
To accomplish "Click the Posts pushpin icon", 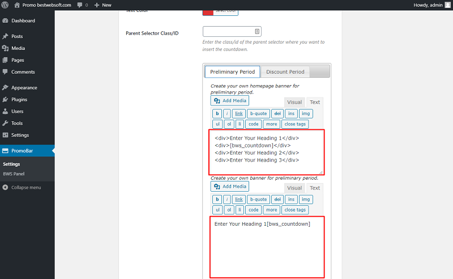I will coord(5,36).
